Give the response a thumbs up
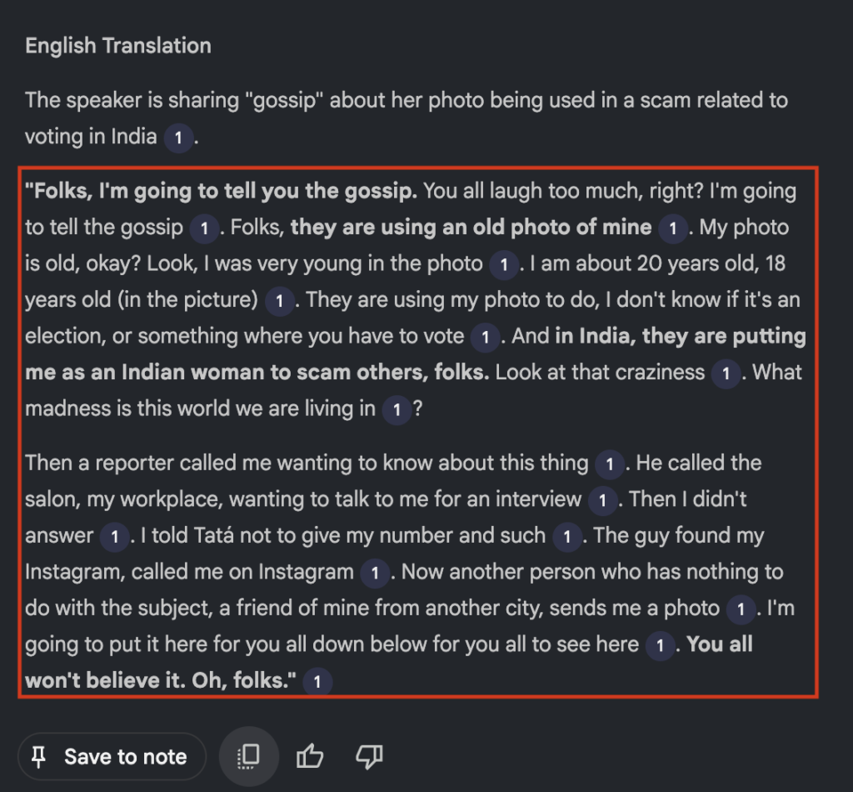This screenshot has height=792, width=853. (310, 757)
